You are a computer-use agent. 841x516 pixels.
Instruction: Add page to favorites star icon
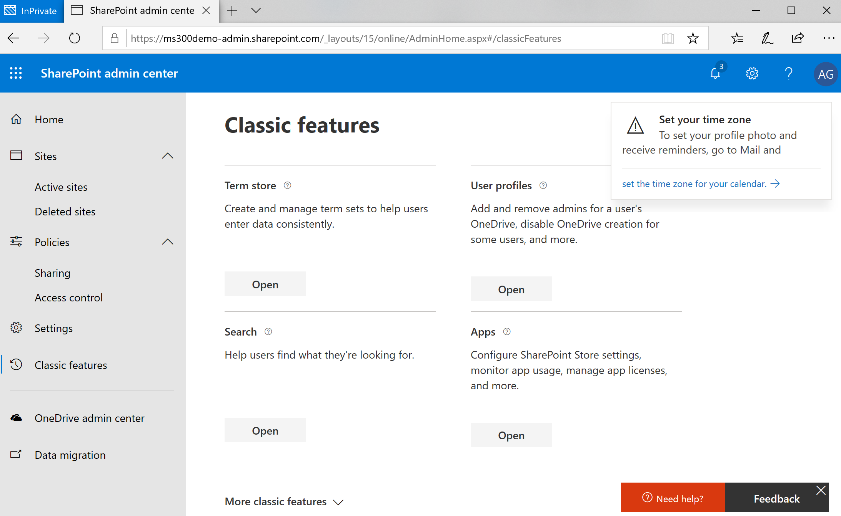(693, 38)
